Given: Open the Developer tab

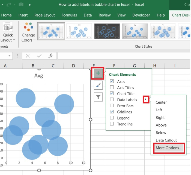Looking at the screenshot, I should 141,15.
